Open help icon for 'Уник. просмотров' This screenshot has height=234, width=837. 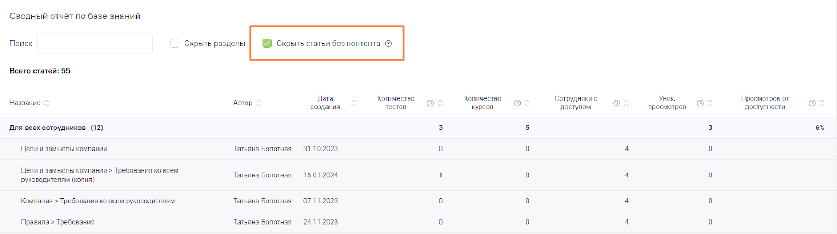pos(700,103)
